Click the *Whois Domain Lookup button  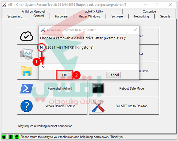tap(52, 106)
